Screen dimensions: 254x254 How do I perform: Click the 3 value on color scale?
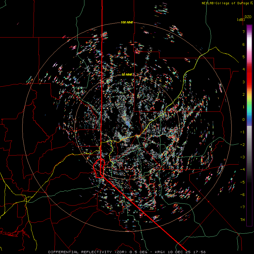pos(244,82)
